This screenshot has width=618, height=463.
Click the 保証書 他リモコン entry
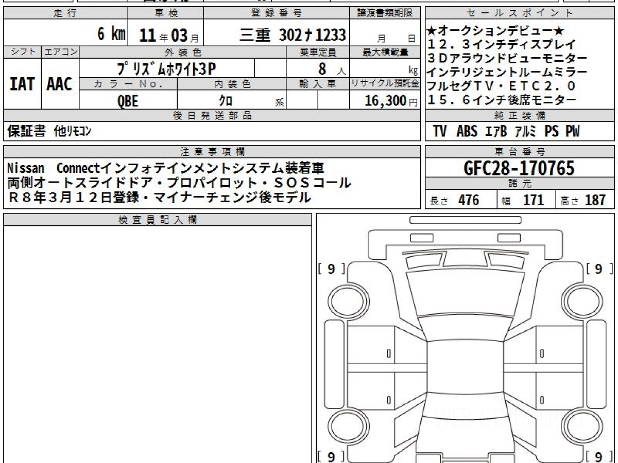tap(49, 131)
